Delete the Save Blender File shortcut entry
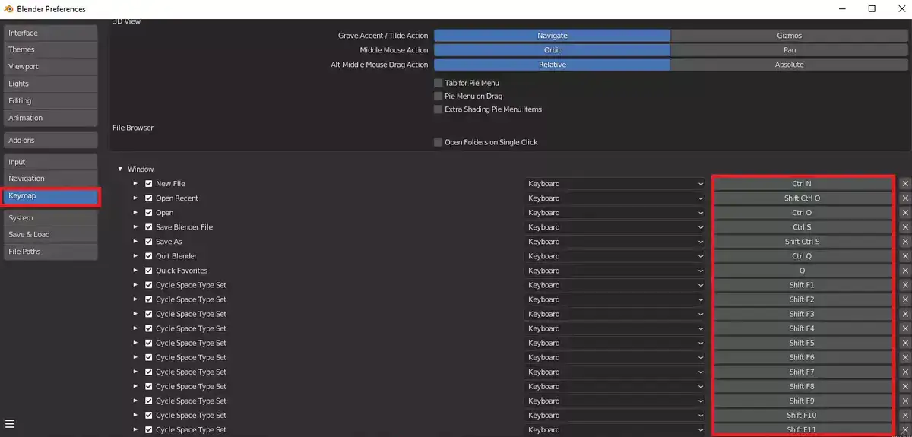912x437 pixels. 904,227
